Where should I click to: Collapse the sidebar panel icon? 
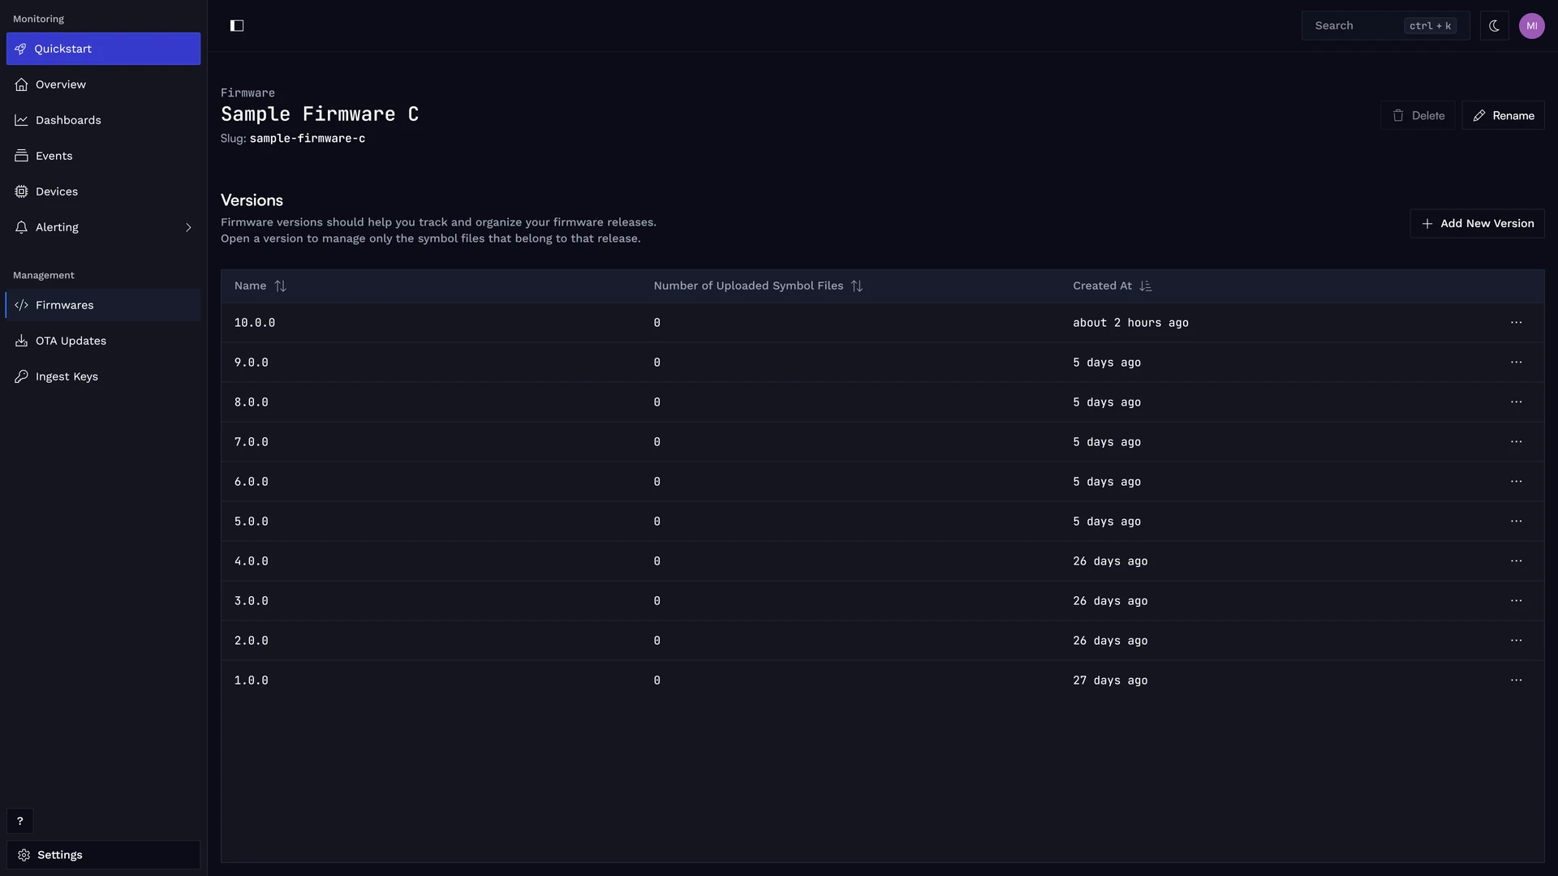click(x=237, y=26)
